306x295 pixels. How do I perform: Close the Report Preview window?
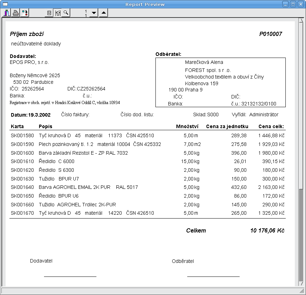coord(300,4)
